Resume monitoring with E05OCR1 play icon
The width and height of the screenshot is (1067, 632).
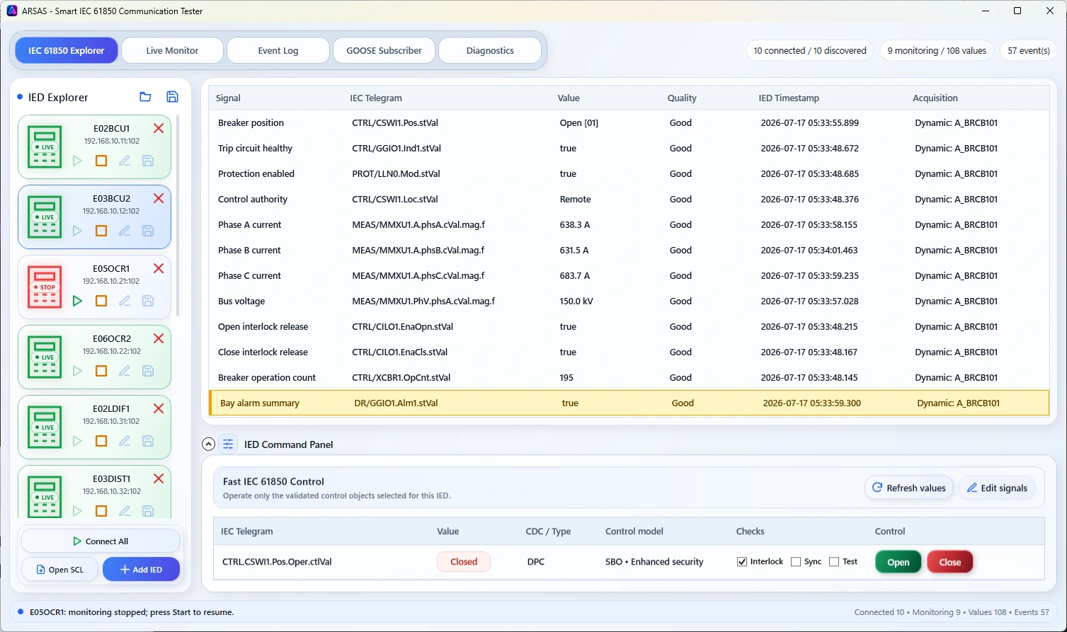coord(77,301)
